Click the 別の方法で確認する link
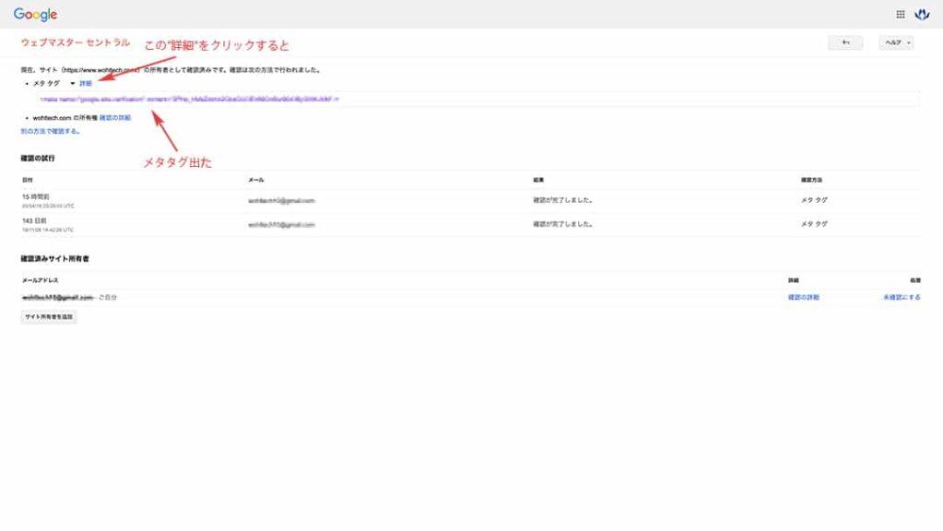 (x=50, y=131)
